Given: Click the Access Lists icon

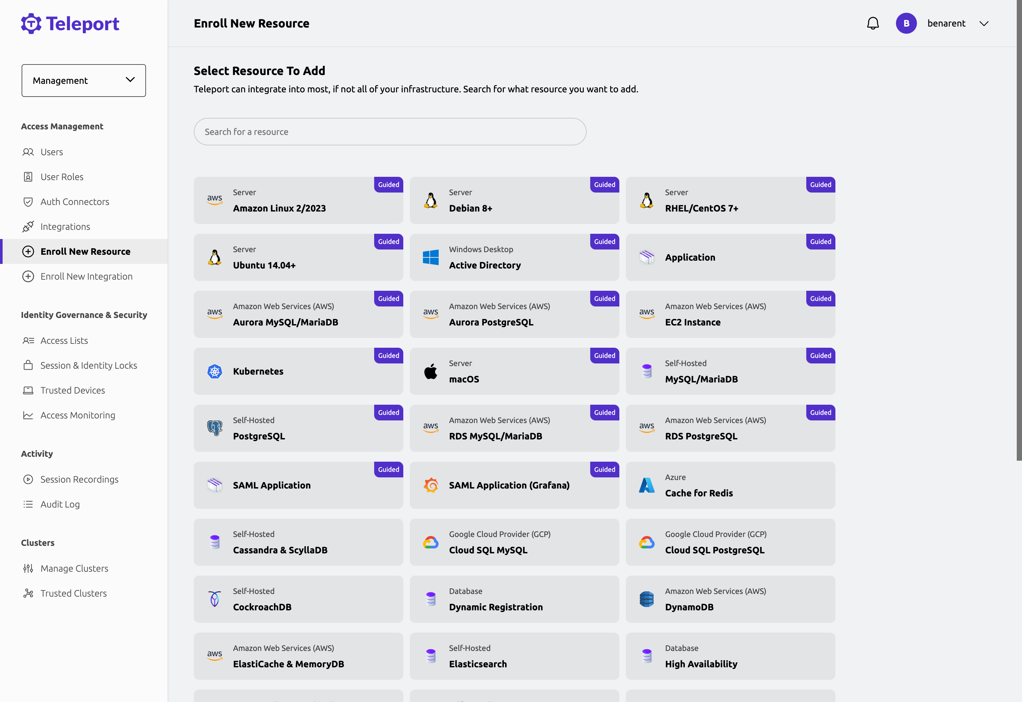Looking at the screenshot, I should coord(28,341).
